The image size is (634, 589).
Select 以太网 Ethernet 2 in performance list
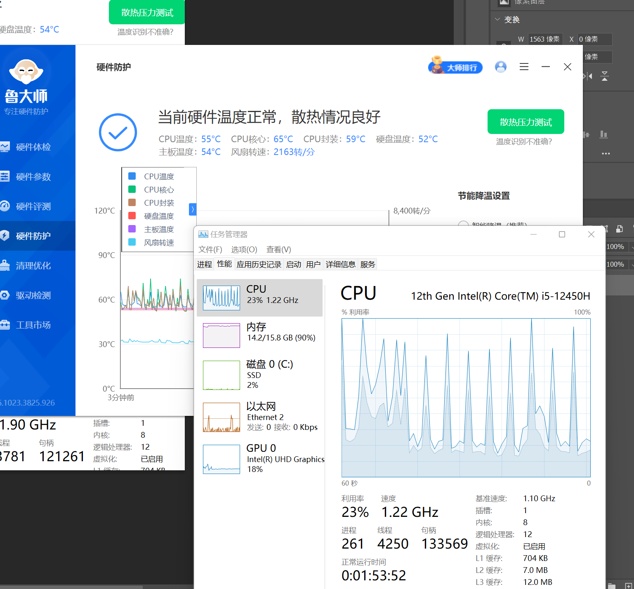coord(259,417)
